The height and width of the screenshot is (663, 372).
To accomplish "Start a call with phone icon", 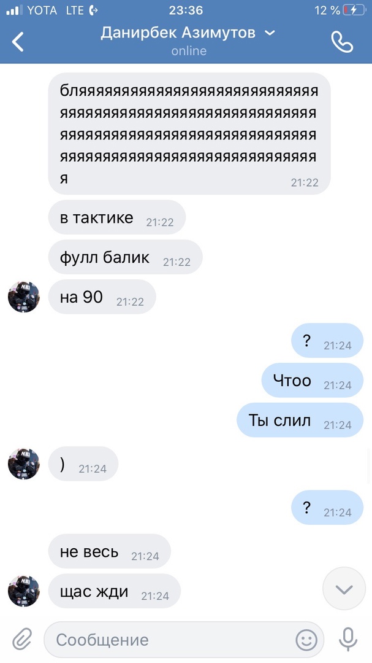I will [x=342, y=42].
